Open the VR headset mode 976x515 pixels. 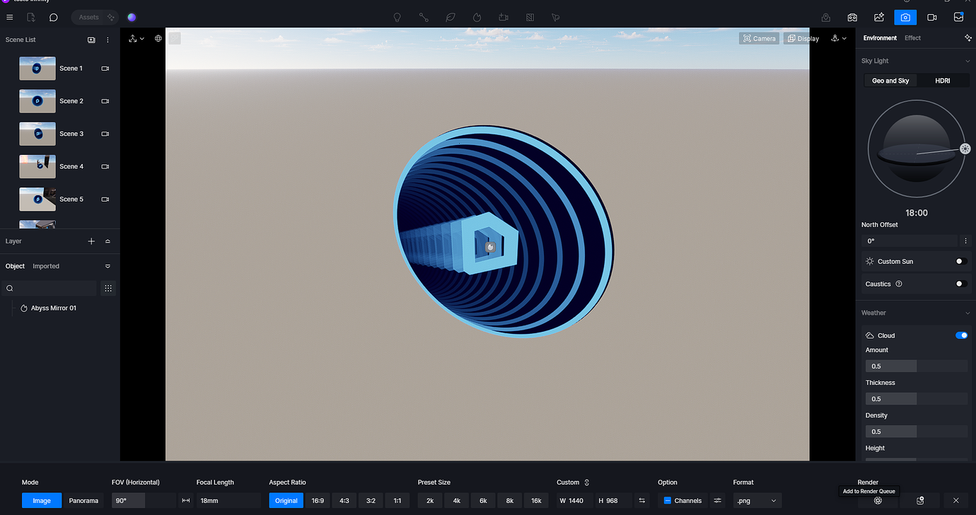(853, 17)
